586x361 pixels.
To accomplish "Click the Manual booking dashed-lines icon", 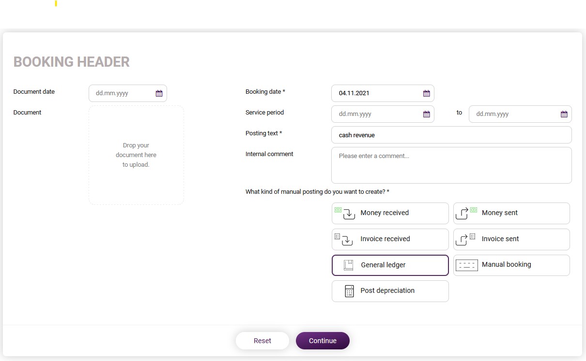I will click(467, 265).
